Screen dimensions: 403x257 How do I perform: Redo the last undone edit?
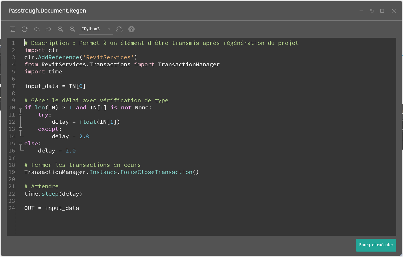(49, 29)
